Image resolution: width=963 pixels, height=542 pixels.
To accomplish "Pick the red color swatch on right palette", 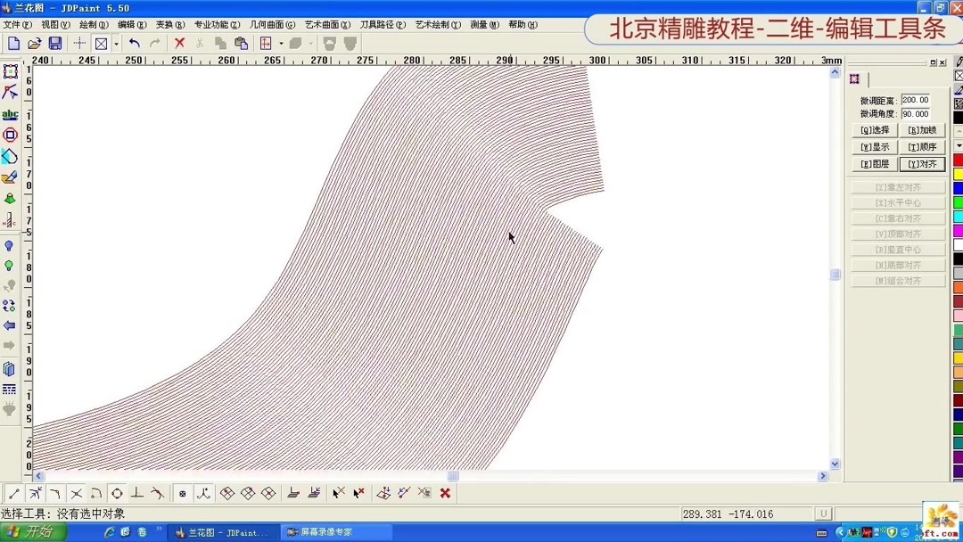I will (x=957, y=159).
